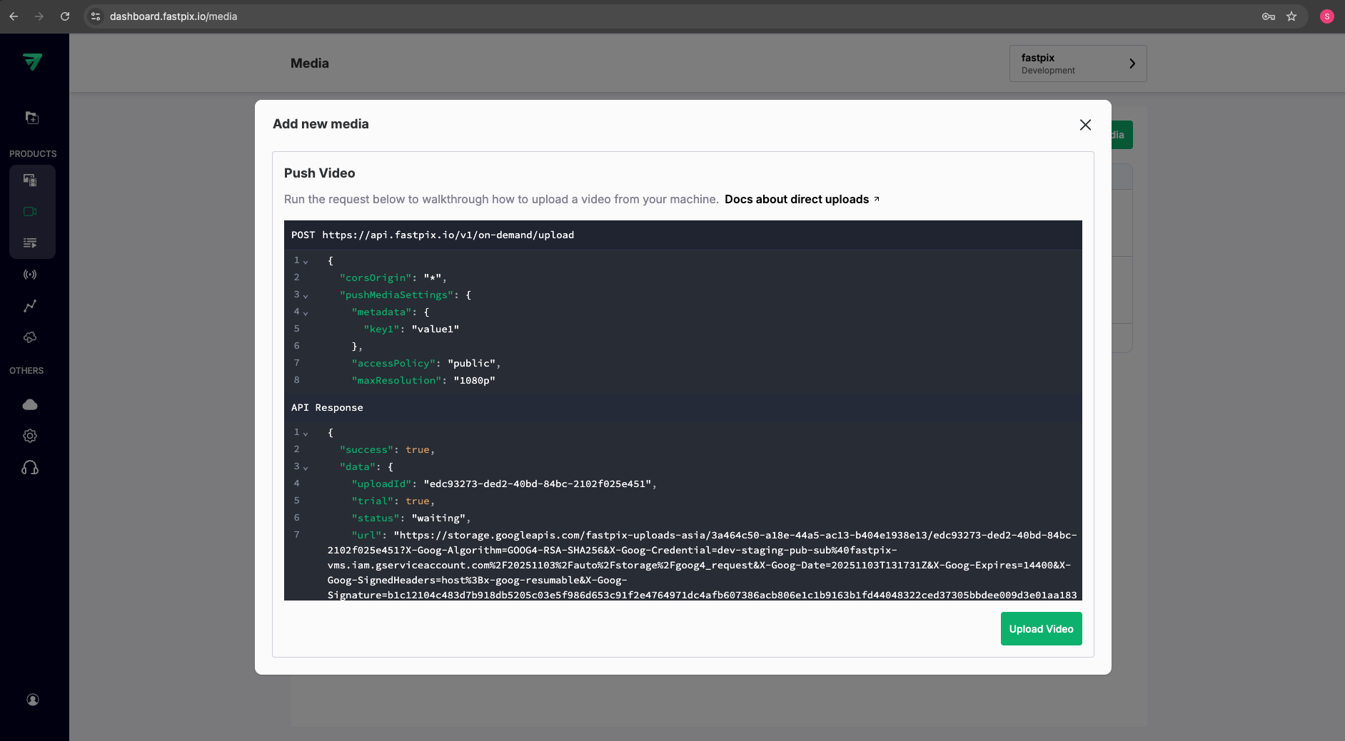Open the headset support icon
Viewport: 1345px width, 741px height.
tap(30, 468)
